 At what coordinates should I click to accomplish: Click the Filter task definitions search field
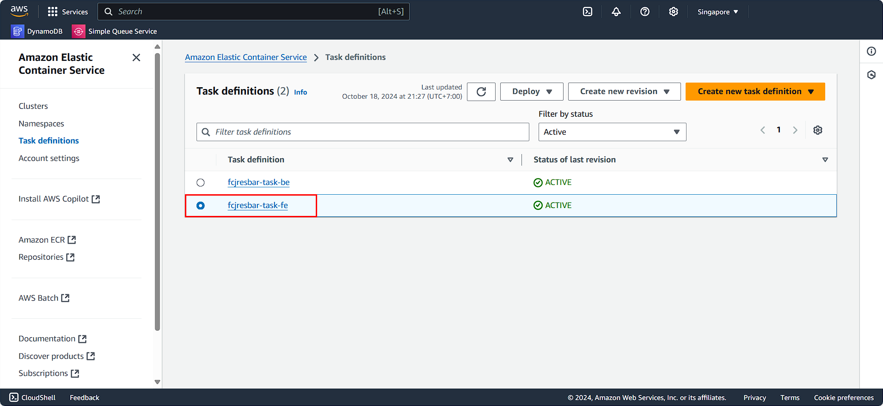(363, 132)
